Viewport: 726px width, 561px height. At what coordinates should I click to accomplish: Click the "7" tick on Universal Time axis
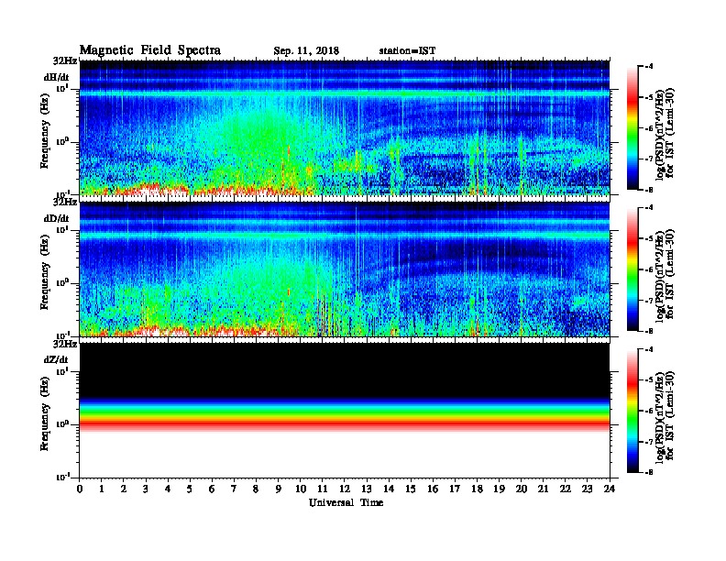235,489
